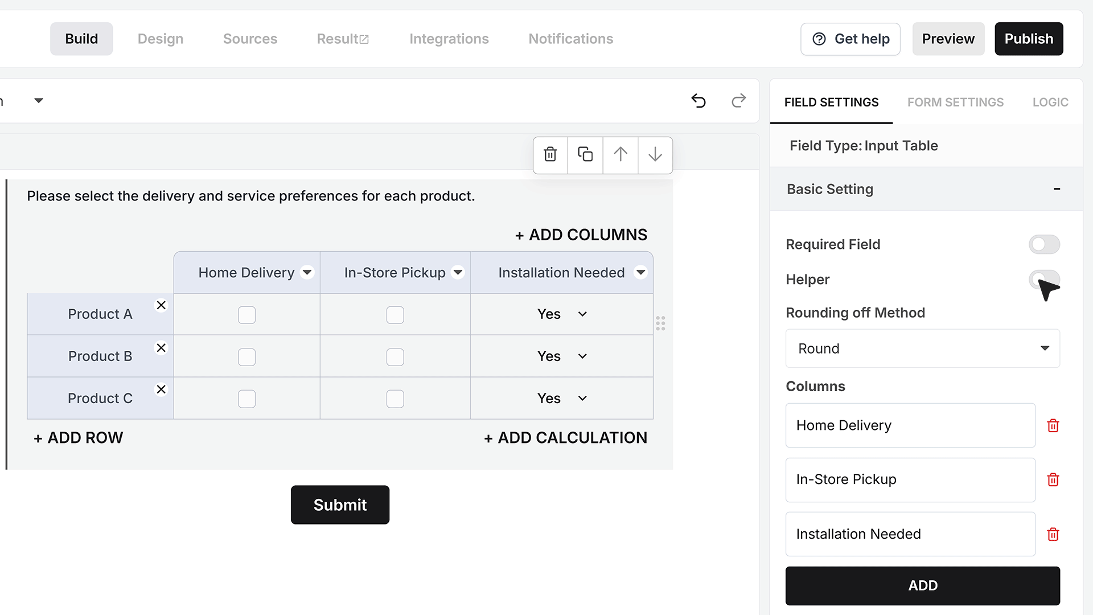1093x615 pixels.
Task: Remove the Product B row
Action: click(x=161, y=347)
